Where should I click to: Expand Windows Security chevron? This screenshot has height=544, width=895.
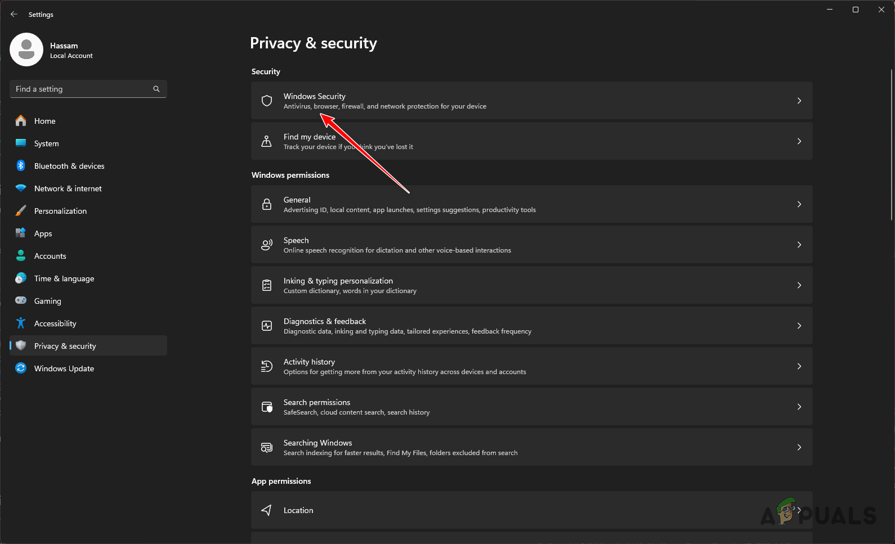tap(799, 101)
